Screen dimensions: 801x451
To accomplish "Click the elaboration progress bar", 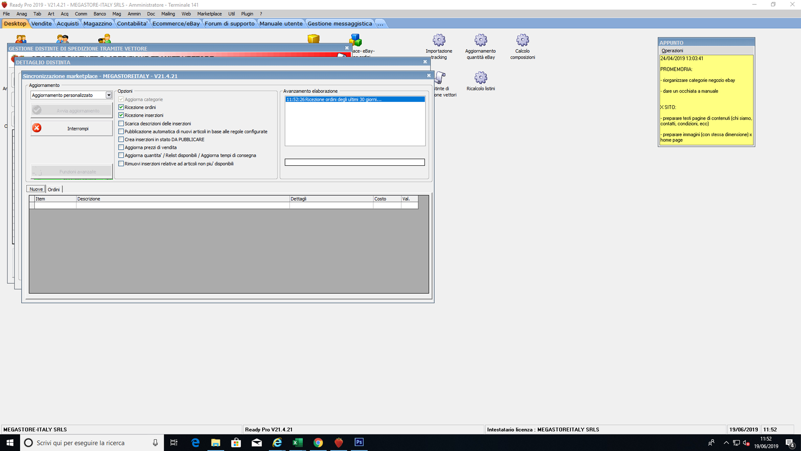I will pos(355,162).
